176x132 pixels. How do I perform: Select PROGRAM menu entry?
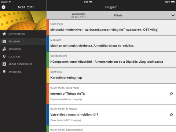coord(23,41)
